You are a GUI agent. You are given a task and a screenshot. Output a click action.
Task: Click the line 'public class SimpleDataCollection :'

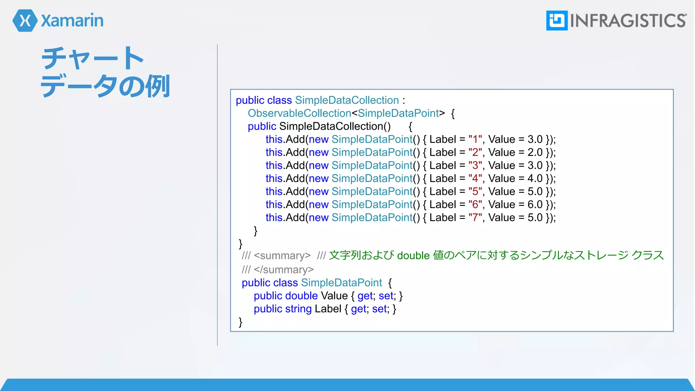[x=320, y=100]
